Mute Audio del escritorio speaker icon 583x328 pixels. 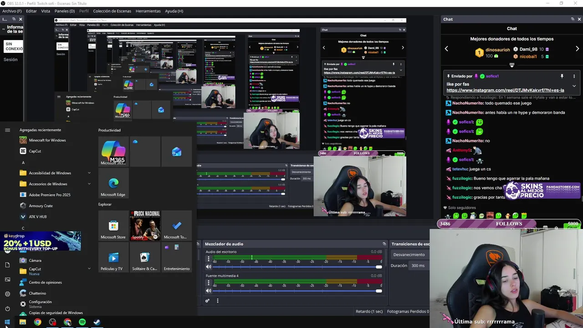(x=209, y=267)
